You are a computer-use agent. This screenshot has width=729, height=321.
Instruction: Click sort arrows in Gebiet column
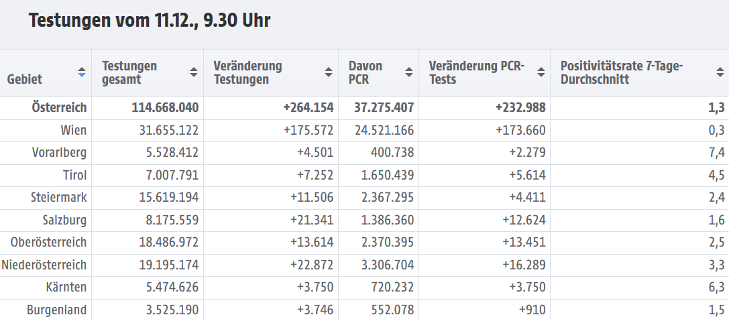(81, 72)
